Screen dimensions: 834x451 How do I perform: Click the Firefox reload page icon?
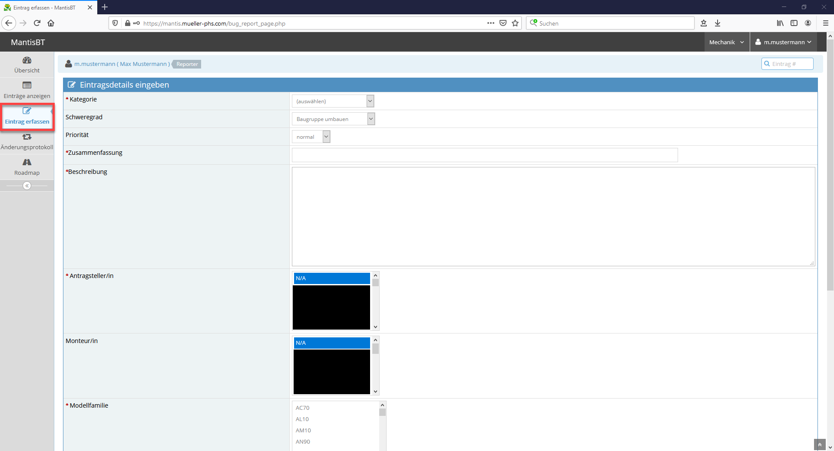(x=37, y=23)
